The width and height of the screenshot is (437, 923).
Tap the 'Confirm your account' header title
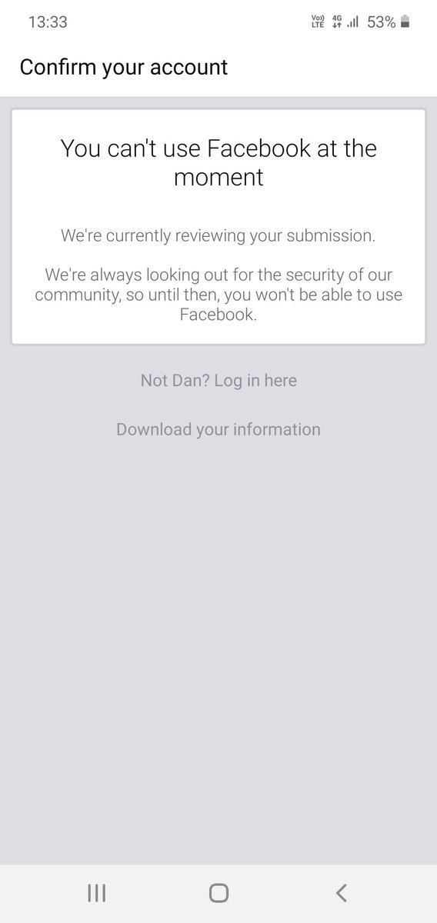[x=124, y=67]
